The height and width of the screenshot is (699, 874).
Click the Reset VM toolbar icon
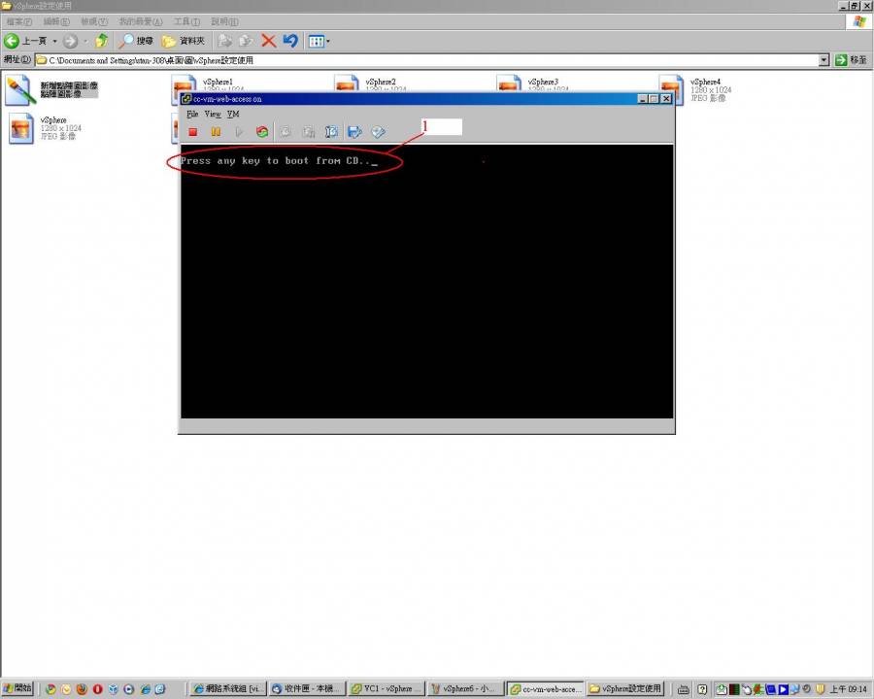(x=262, y=132)
